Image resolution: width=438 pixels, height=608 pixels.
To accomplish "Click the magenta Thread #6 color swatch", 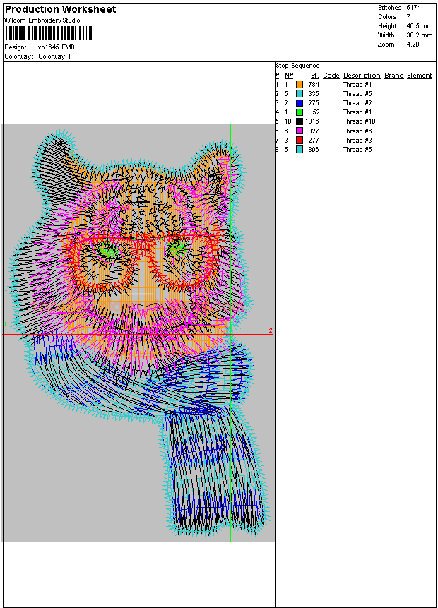I will 300,131.
